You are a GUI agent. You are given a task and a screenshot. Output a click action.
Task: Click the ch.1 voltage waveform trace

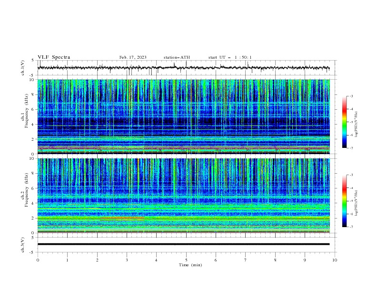pyautogui.click(x=183, y=68)
